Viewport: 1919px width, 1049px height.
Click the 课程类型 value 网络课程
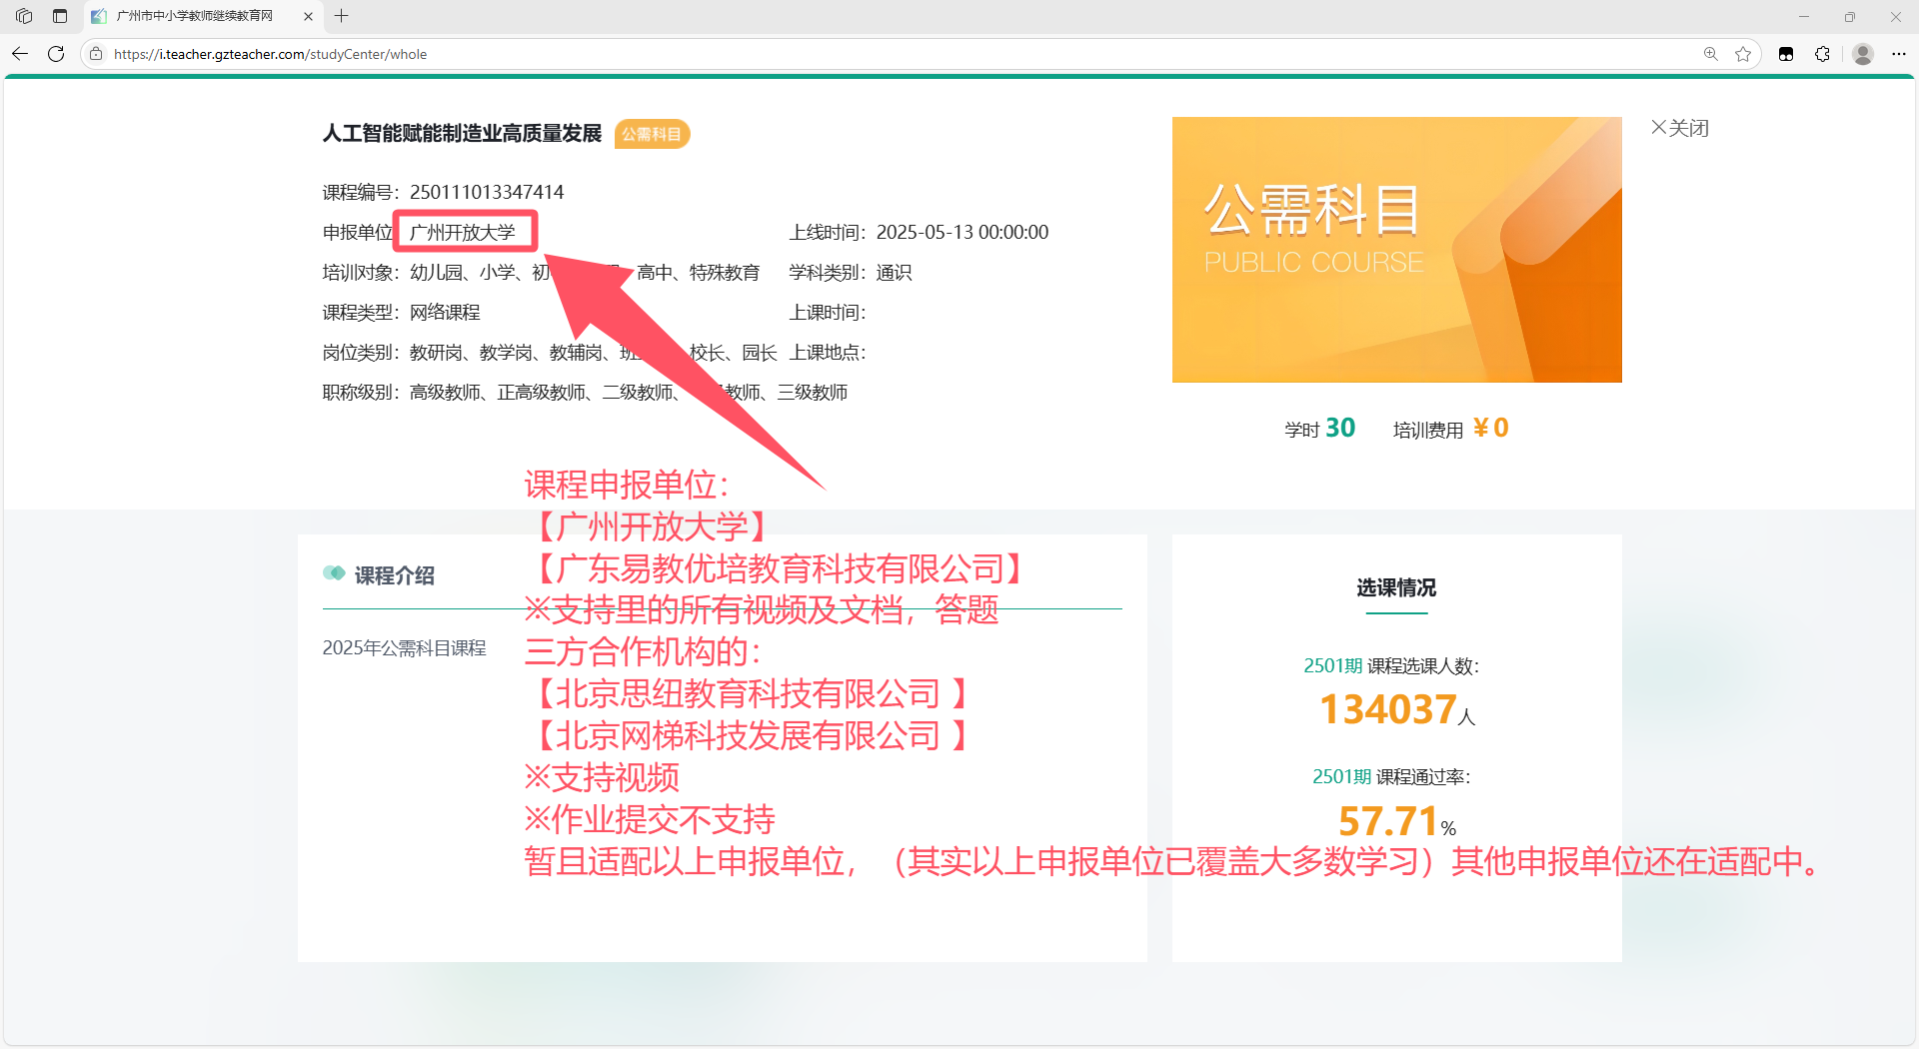click(445, 313)
